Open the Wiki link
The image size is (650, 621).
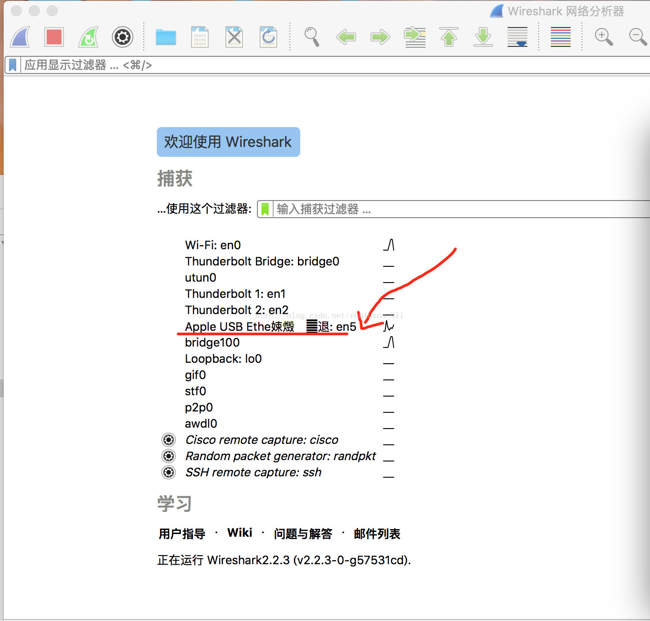(240, 533)
